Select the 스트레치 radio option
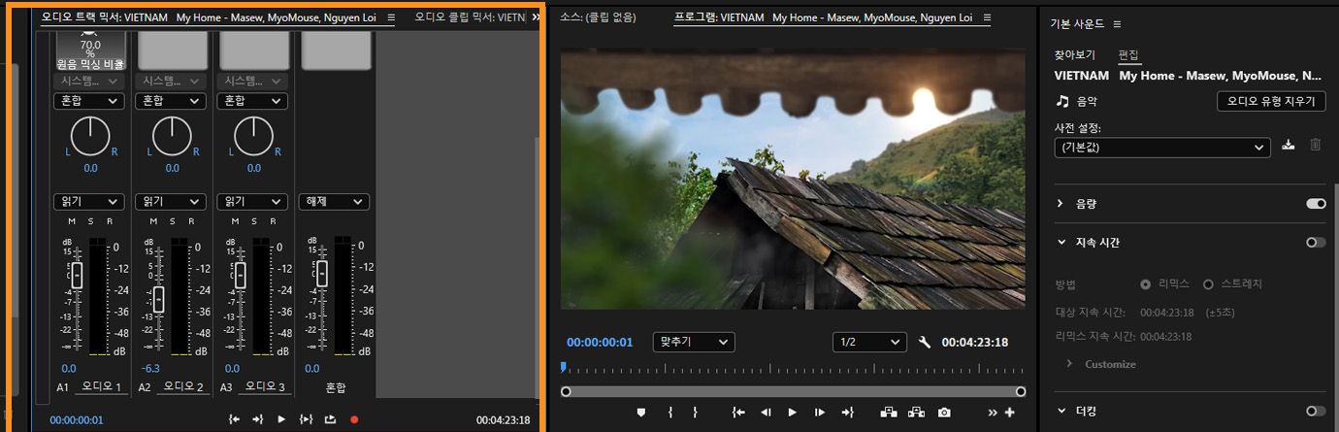The image size is (1339, 432). point(1208,284)
